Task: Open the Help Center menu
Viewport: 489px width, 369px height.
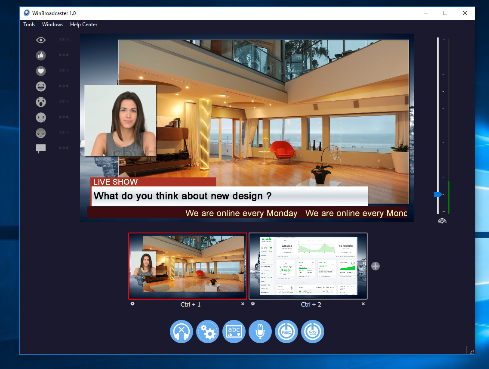Action: pos(83,25)
